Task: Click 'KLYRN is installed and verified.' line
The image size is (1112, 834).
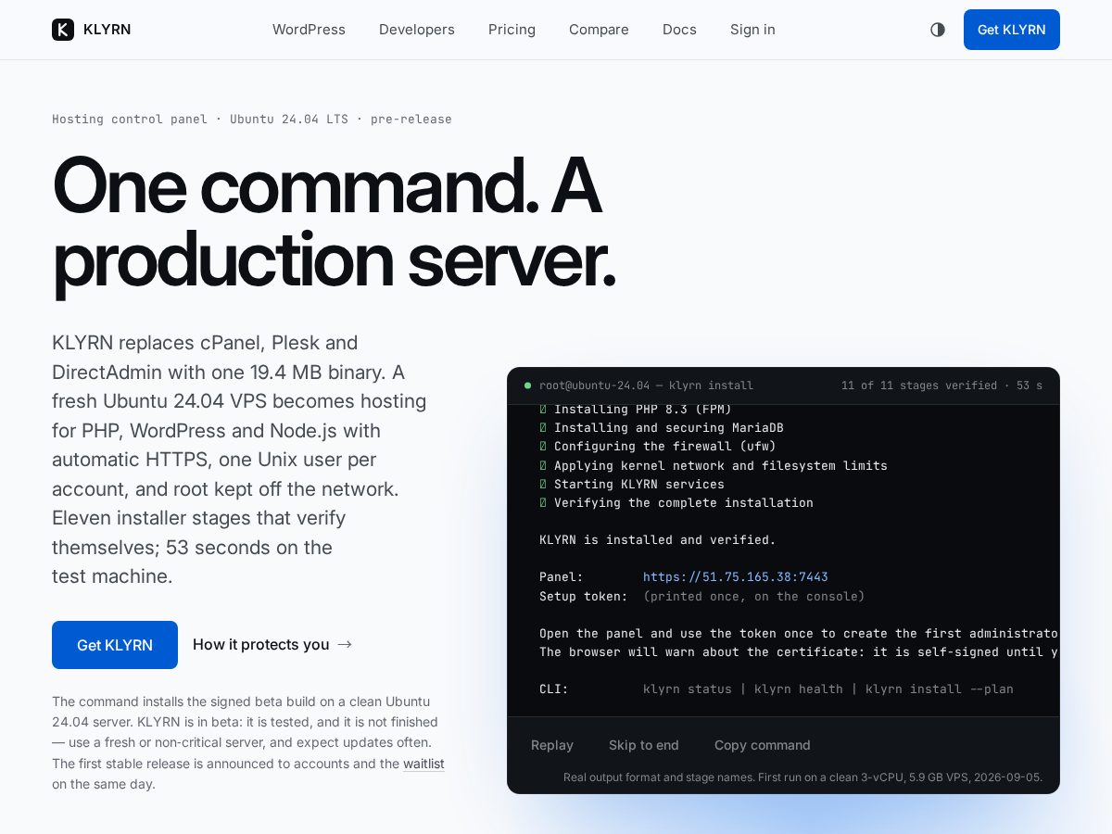Action: pyautogui.click(x=658, y=539)
